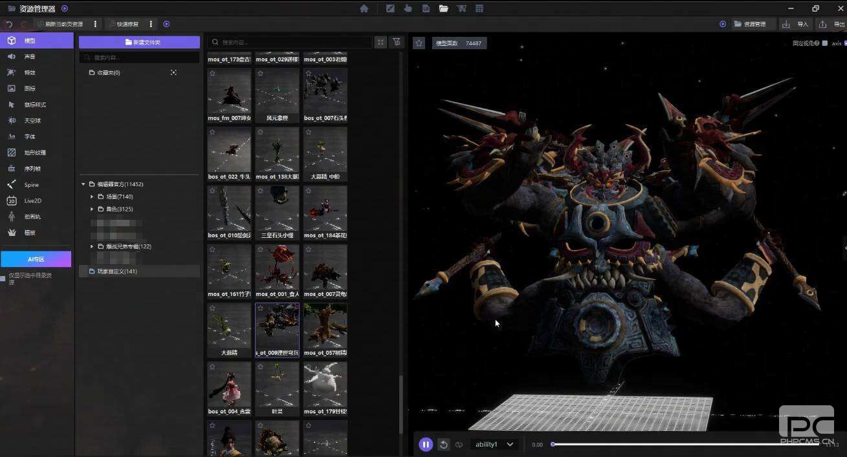Click the folder tree search field

click(139, 58)
